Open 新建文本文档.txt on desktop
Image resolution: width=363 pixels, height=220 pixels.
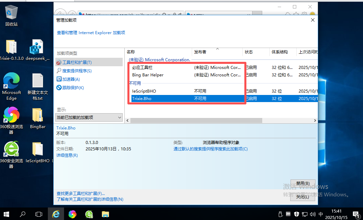click(38, 87)
